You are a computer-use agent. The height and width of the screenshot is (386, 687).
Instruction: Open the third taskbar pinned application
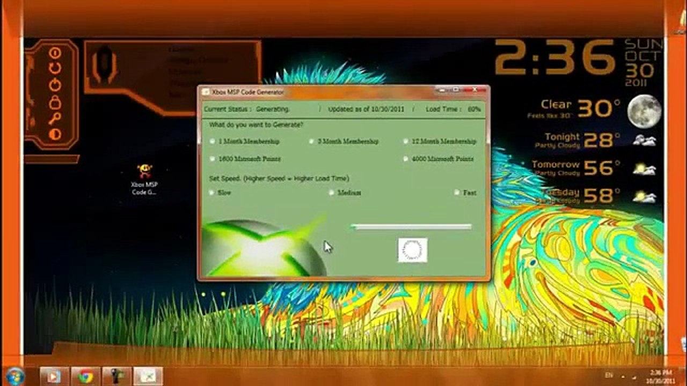116,376
